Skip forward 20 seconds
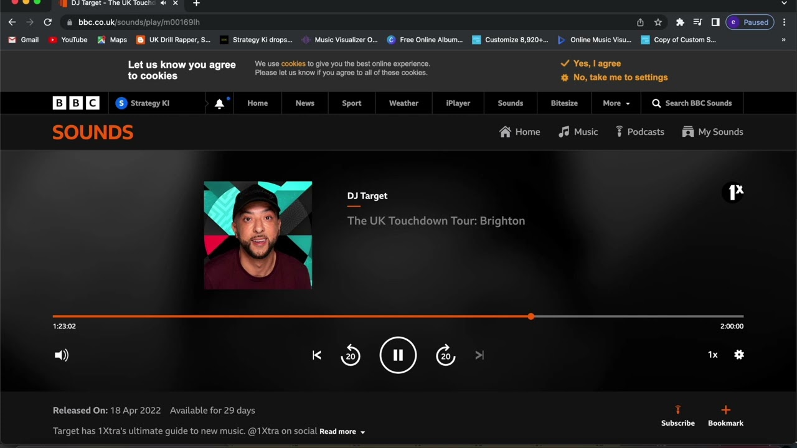 pyautogui.click(x=445, y=355)
